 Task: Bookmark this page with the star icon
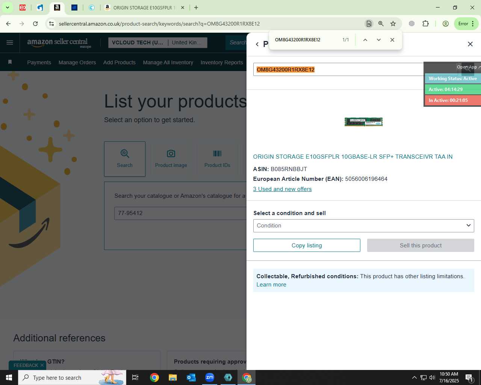393,24
